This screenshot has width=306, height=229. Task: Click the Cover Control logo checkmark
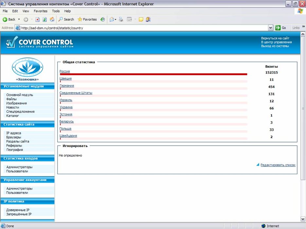pos(12,42)
